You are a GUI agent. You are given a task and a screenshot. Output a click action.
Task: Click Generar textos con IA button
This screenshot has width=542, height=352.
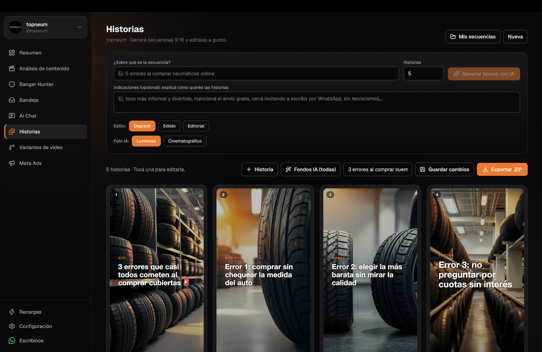point(484,74)
